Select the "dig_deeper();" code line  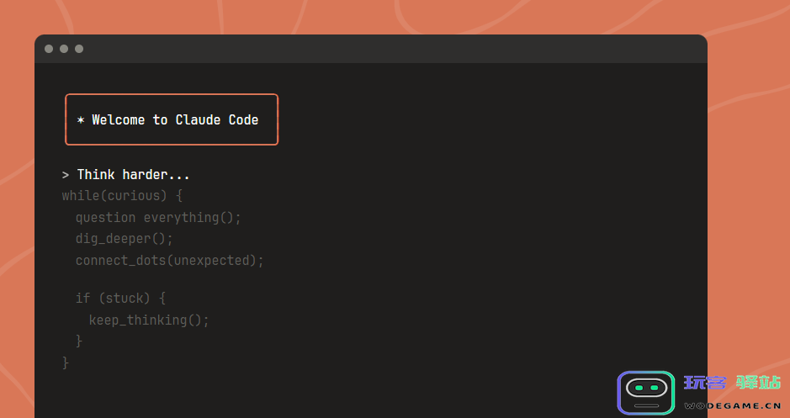[124, 239]
